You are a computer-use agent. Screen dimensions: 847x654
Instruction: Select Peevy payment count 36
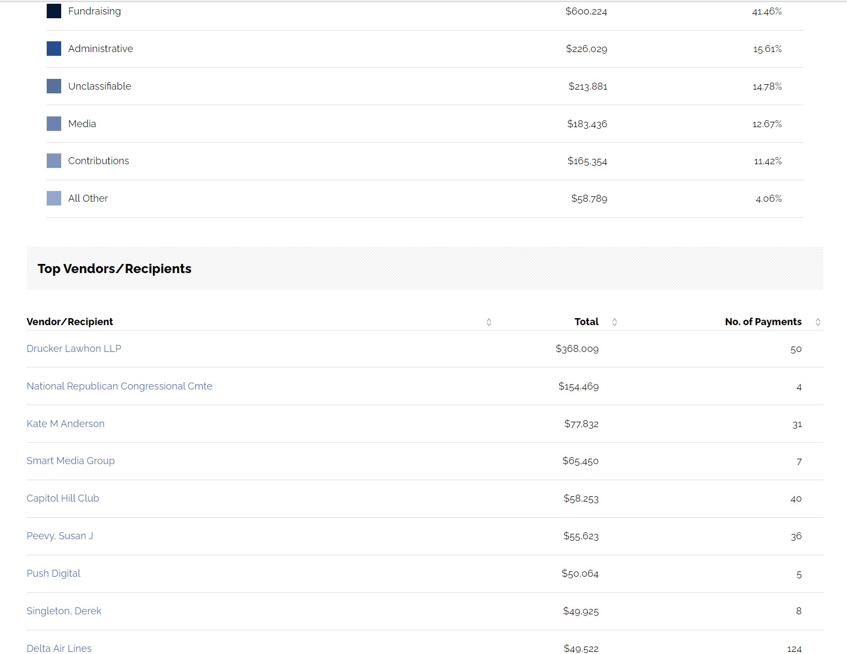point(797,536)
